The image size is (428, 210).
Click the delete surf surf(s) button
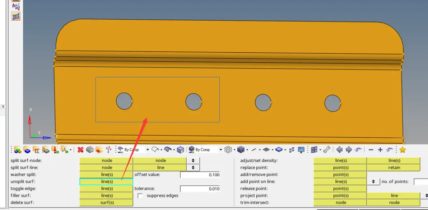pyautogui.click(x=106, y=202)
